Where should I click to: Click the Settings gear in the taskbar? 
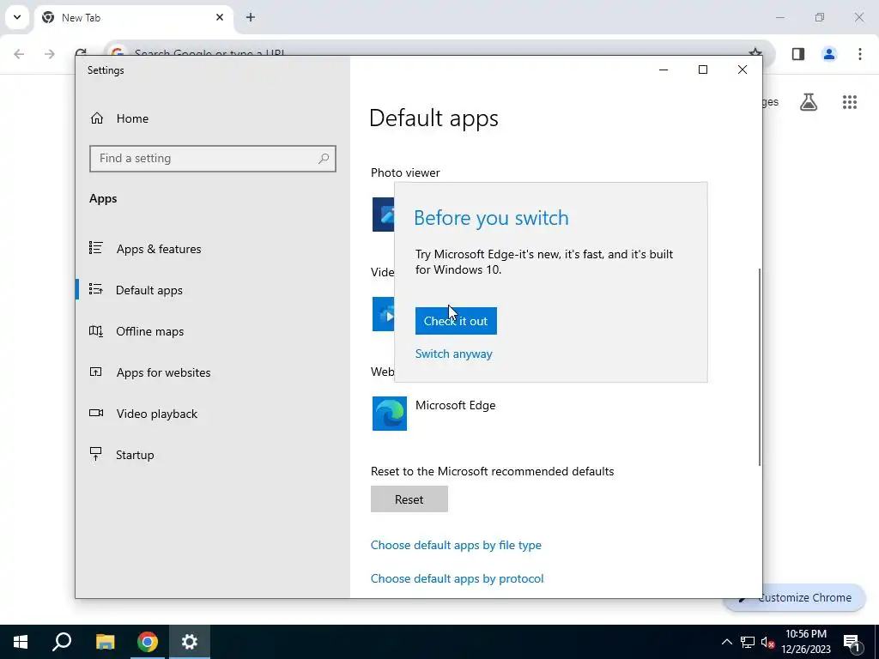coord(190,642)
